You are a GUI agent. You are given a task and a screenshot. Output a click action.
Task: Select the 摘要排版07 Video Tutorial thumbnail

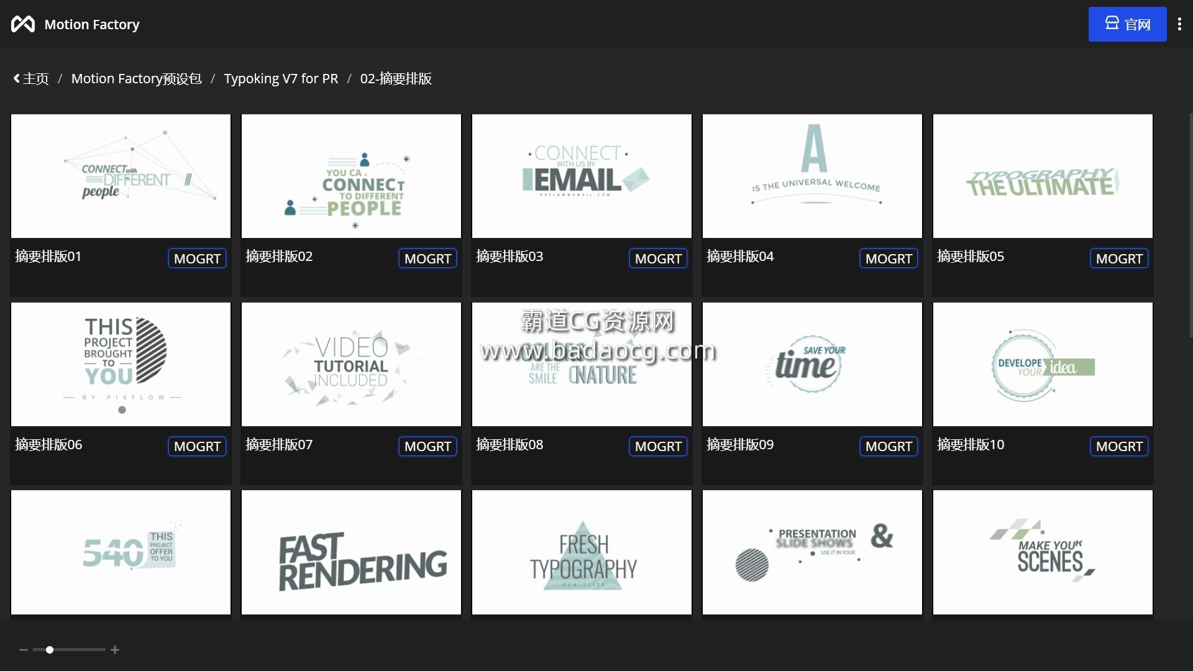tap(351, 364)
